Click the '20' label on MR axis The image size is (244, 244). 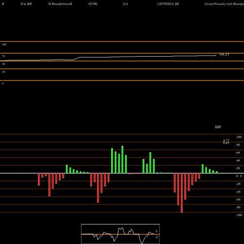[x=238, y=168]
